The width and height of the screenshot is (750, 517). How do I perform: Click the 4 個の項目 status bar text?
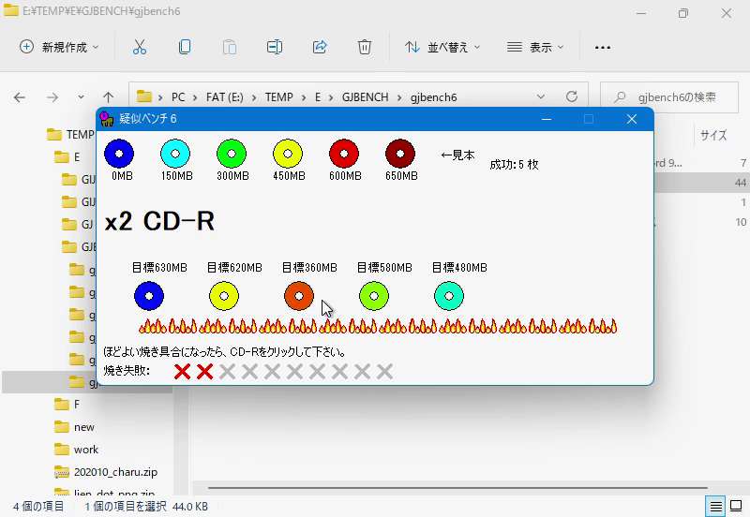38,507
